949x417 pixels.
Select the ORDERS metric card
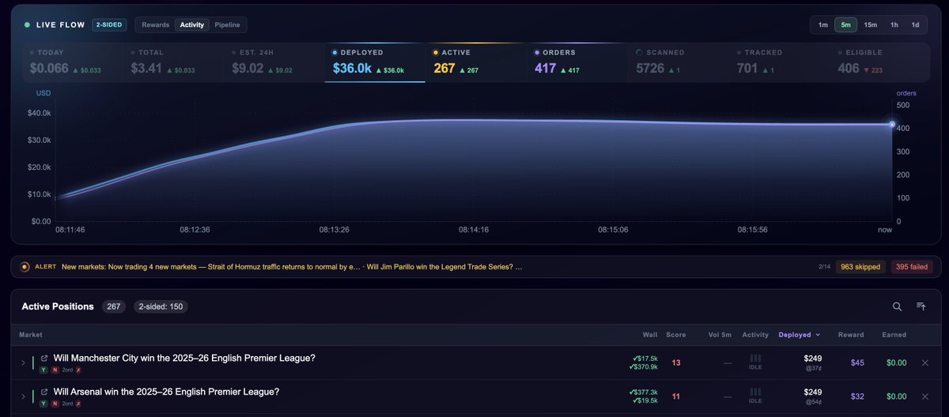click(x=577, y=62)
